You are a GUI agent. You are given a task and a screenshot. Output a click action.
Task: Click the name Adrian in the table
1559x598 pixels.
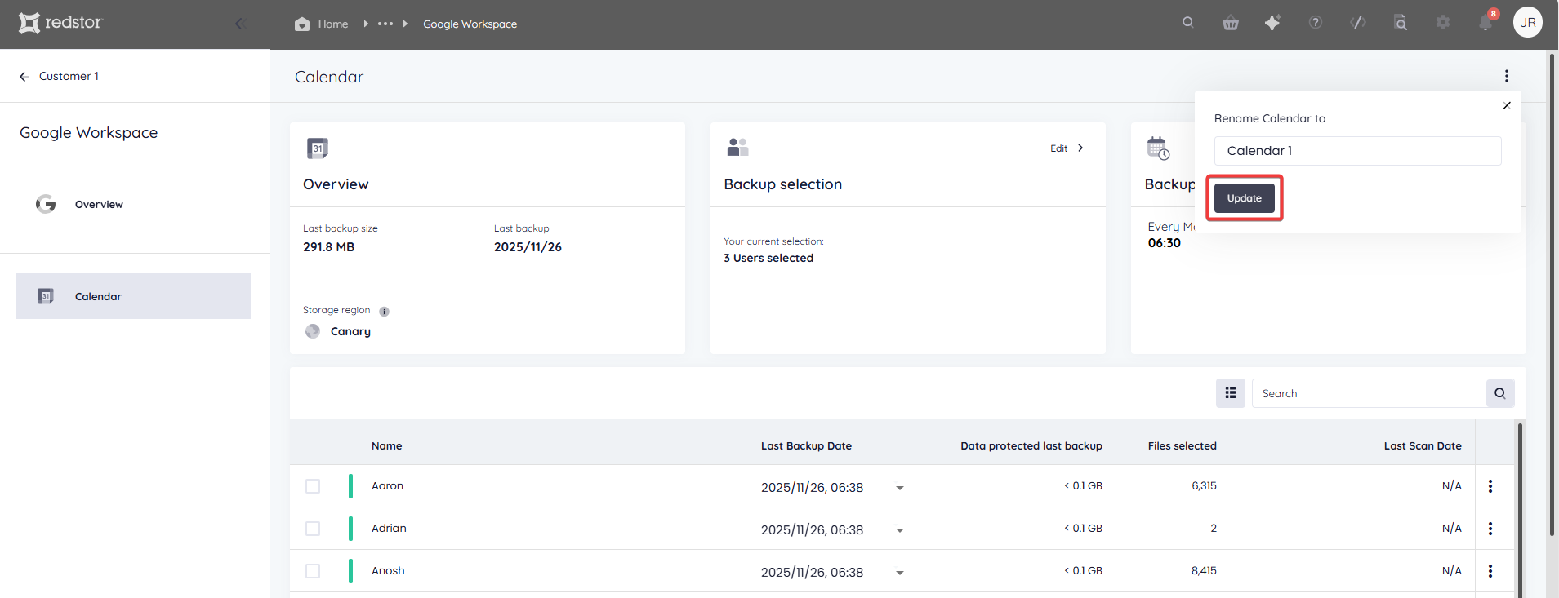[x=389, y=528]
